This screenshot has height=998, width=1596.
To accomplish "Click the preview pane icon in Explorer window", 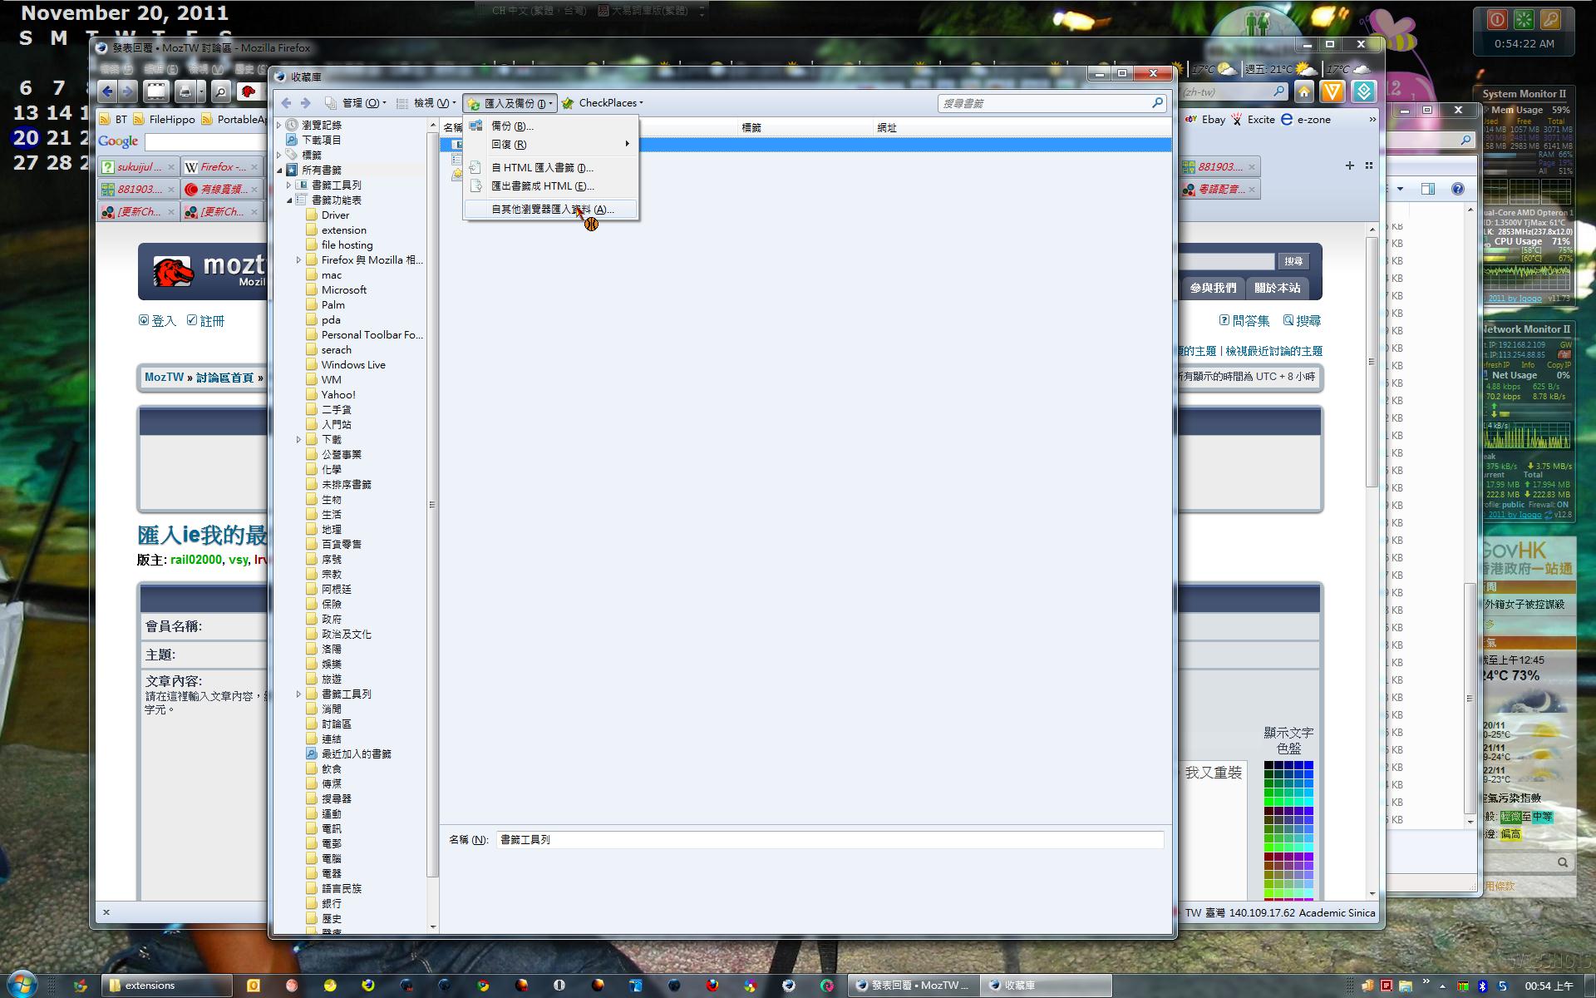I will [1427, 189].
